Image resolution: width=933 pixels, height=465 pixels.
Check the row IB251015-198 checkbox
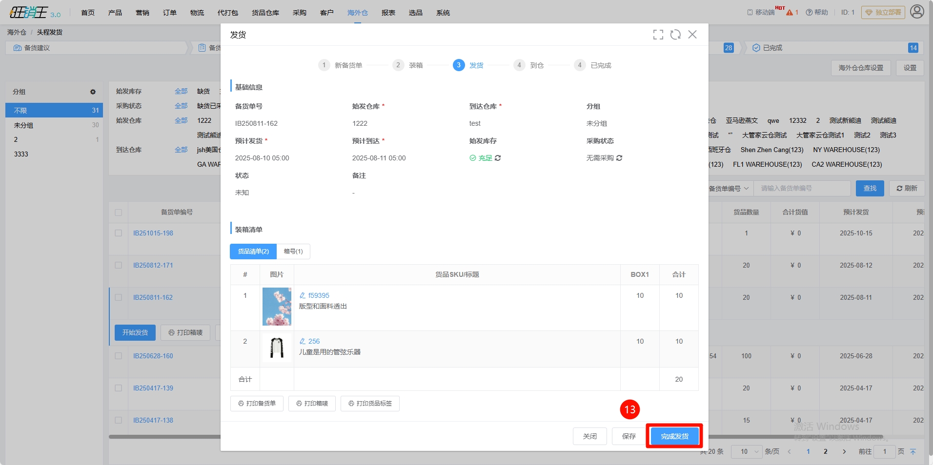[118, 233]
